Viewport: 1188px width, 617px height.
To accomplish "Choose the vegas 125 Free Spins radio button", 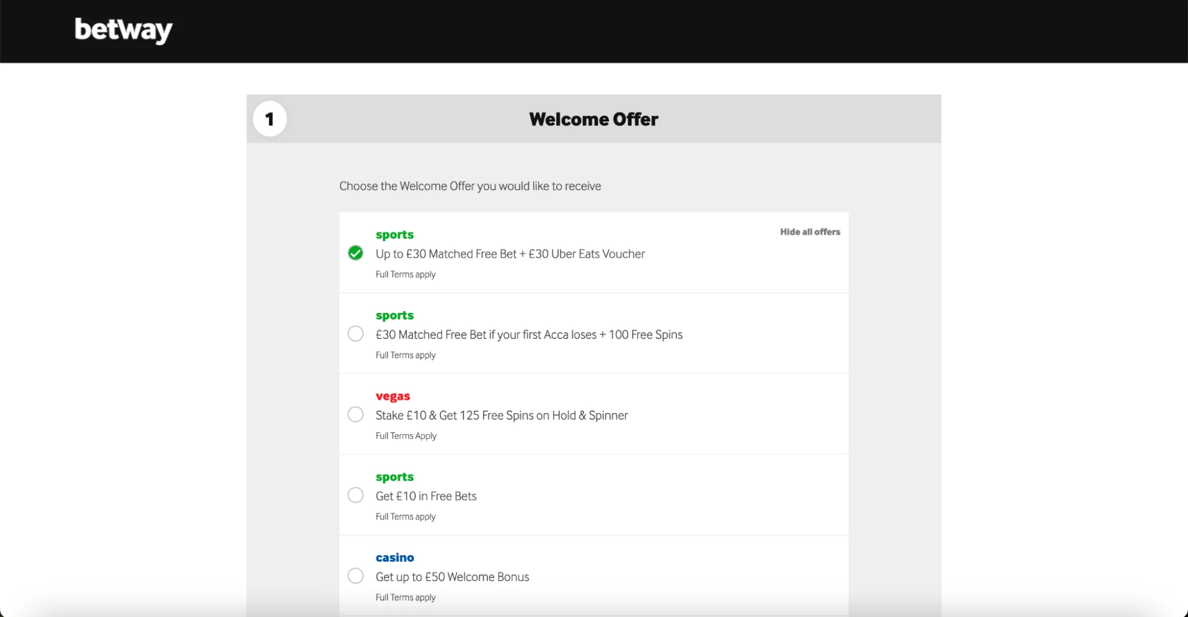I will click(x=355, y=415).
